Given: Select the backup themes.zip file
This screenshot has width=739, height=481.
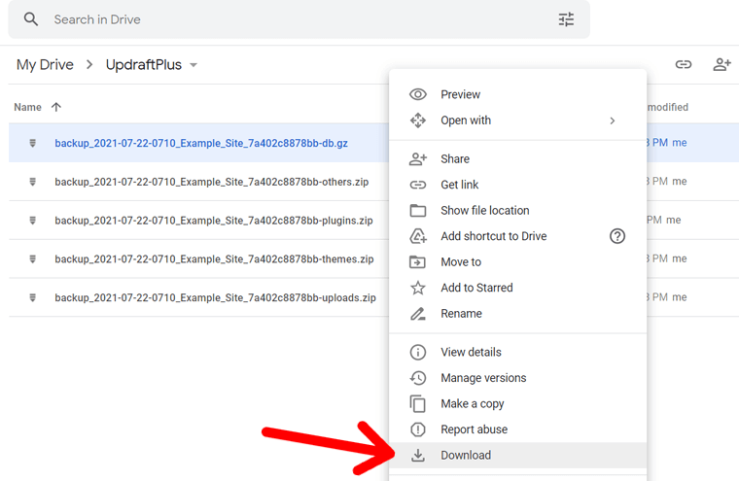Looking at the screenshot, I should tap(214, 258).
